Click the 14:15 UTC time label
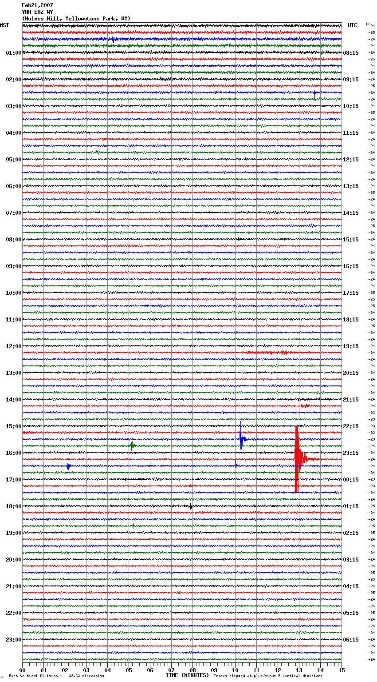377x682 pixels. (351, 213)
